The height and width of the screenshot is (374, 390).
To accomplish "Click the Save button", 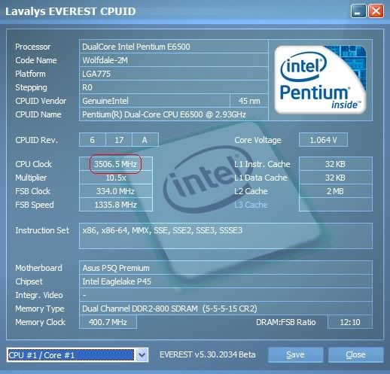I will (295, 354).
